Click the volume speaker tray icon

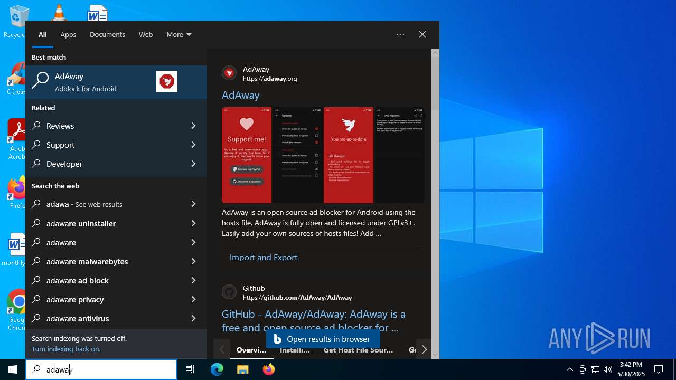click(608, 369)
